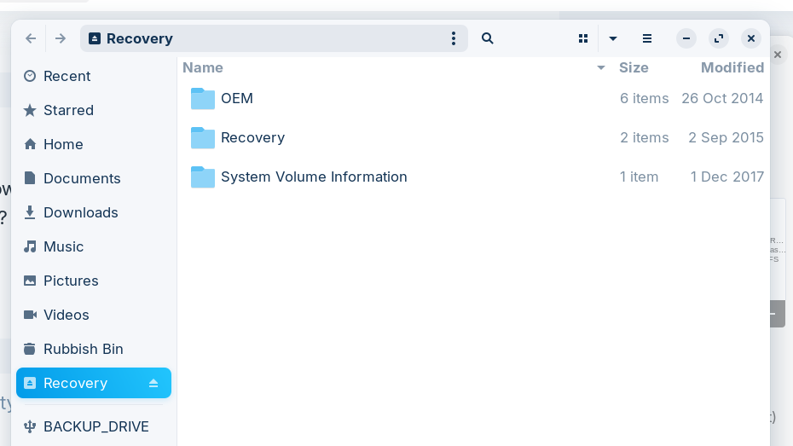Screen dimensions: 793x446
Task: Select the Recovery folder in file list
Action: (252, 138)
